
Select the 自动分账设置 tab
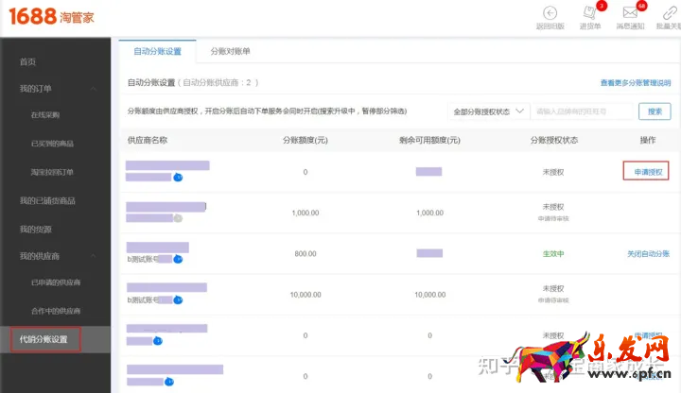click(157, 51)
